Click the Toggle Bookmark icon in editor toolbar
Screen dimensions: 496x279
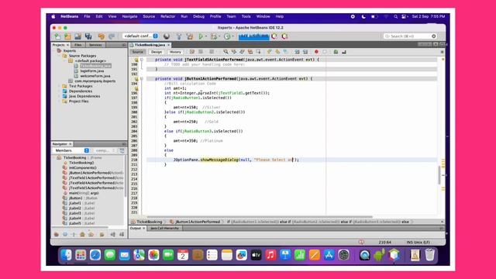click(286, 52)
